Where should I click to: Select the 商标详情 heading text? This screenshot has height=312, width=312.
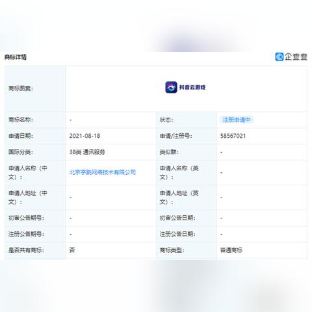click(16, 57)
